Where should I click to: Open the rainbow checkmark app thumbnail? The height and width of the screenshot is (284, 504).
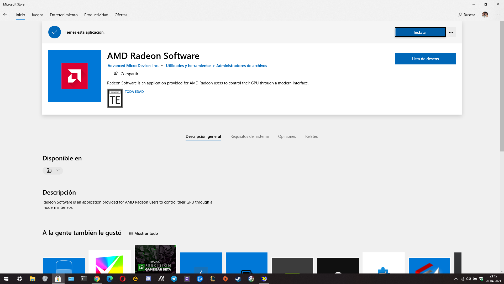click(110, 262)
